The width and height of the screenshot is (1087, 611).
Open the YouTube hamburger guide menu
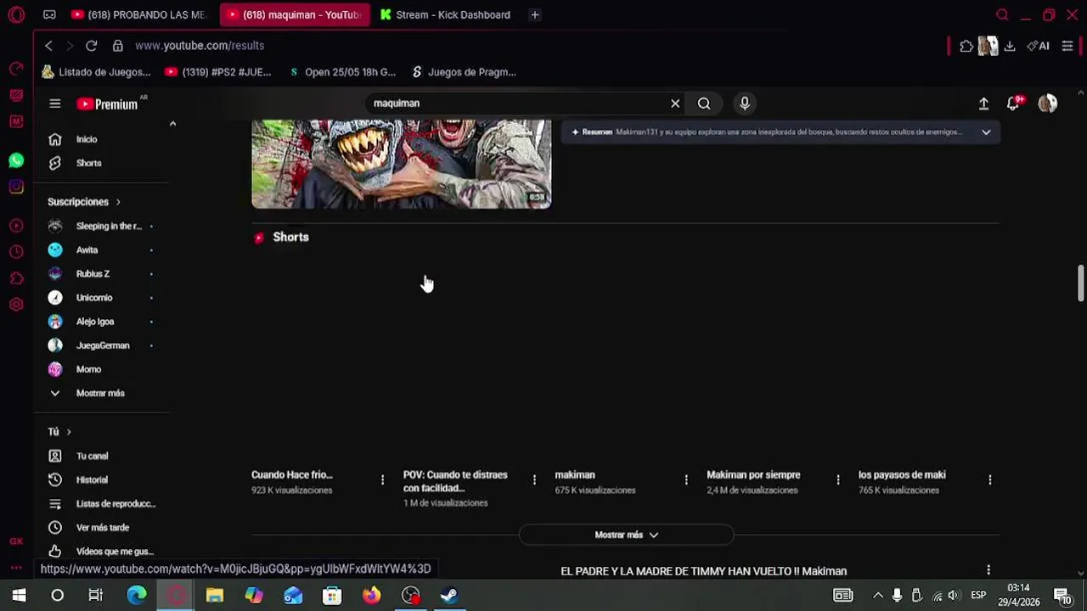click(x=55, y=104)
